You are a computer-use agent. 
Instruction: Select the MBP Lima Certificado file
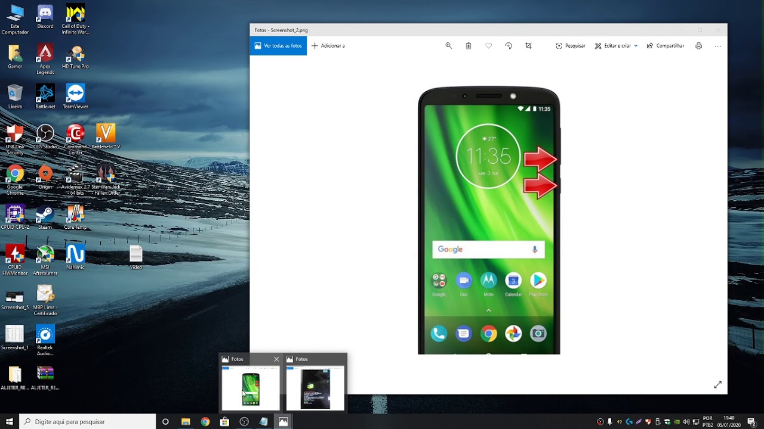point(45,300)
